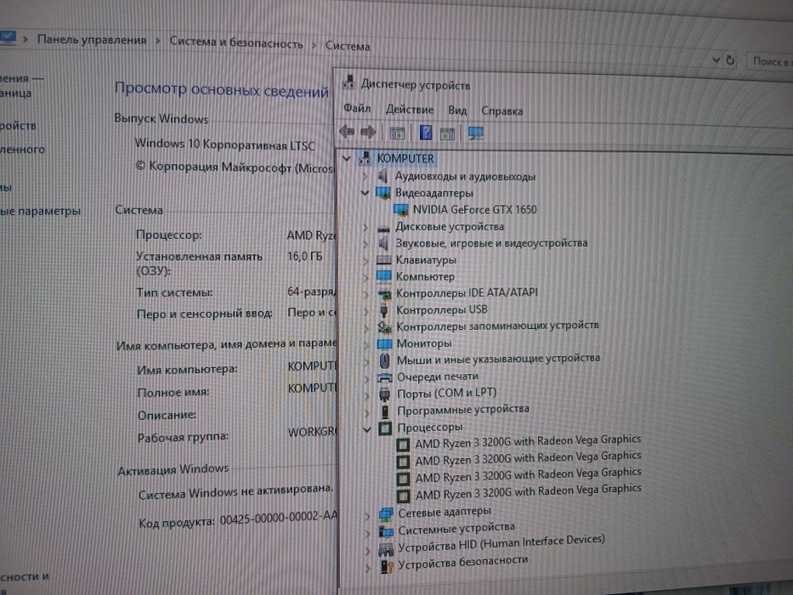Open the address bar history dropdown in System window
Image resolution: width=793 pixels, height=595 pixels.
pos(717,59)
